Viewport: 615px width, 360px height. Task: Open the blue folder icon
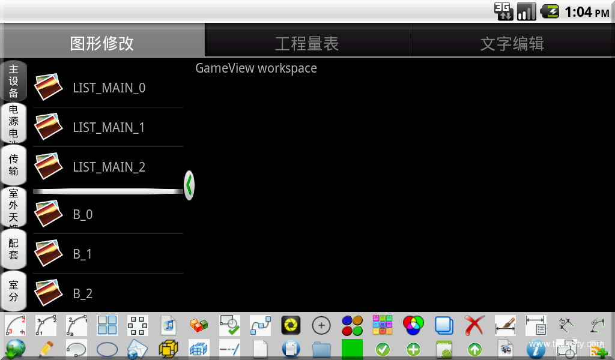[x=322, y=349]
